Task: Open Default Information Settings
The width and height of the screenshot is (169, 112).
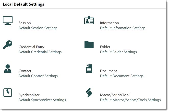Action: point(123,28)
